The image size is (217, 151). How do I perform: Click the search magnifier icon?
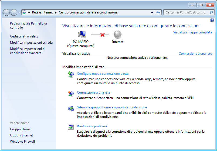click(x=211, y=12)
